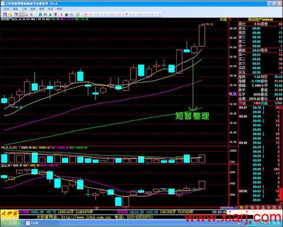This screenshot has width=283, height=227.
Task: Click the system tray clock
Action: coord(277,223)
